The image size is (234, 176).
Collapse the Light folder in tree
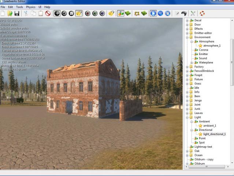[187, 117]
